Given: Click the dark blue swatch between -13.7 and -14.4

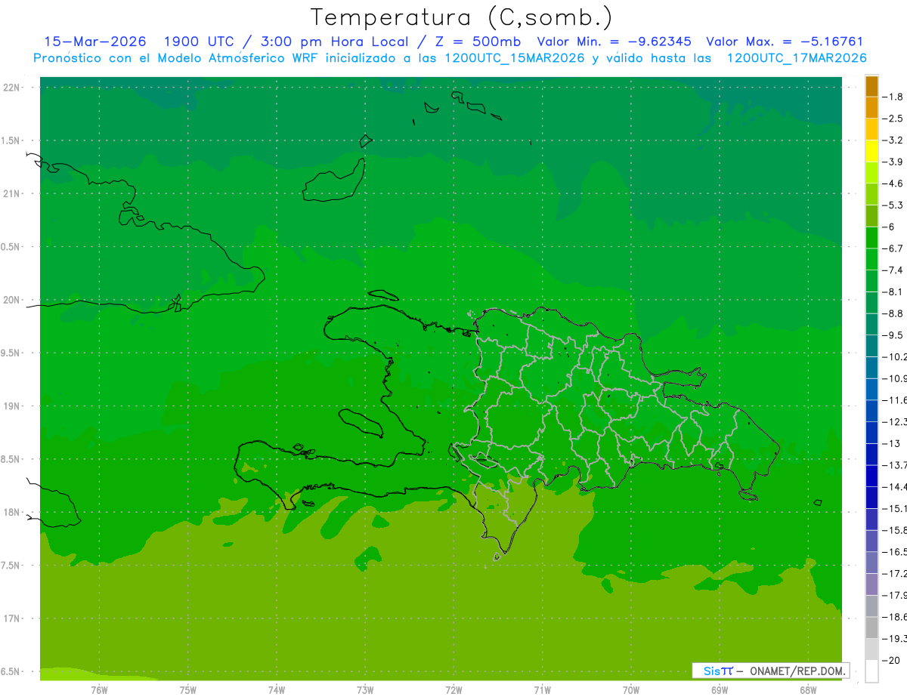Looking at the screenshot, I should (871, 476).
